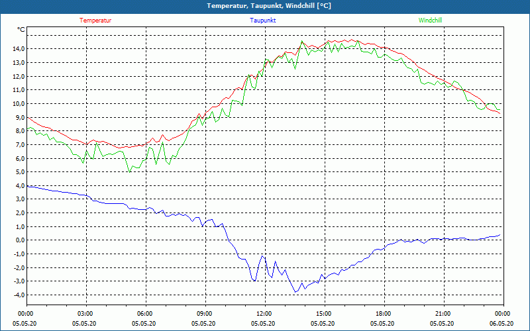Click the 4,0 y-axis value
The width and height of the screenshot is (530, 331).
[x=21, y=186]
